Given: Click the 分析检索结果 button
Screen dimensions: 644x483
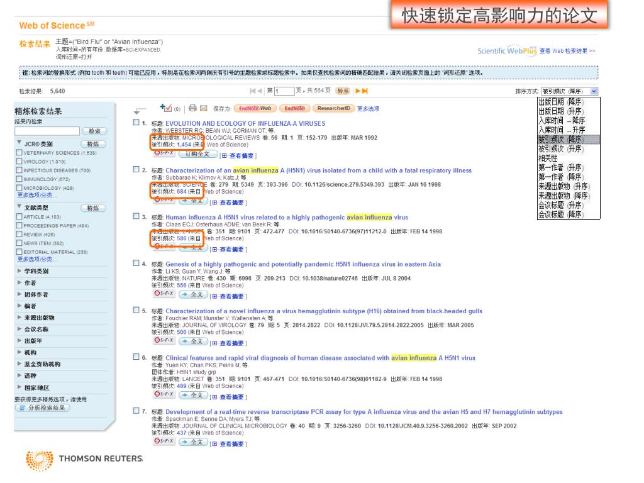Looking at the screenshot, I should (43, 407).
